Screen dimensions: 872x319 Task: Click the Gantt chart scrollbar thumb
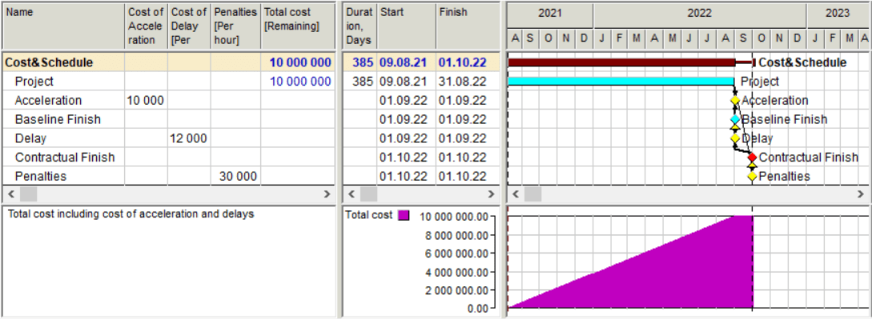(532, 194)
